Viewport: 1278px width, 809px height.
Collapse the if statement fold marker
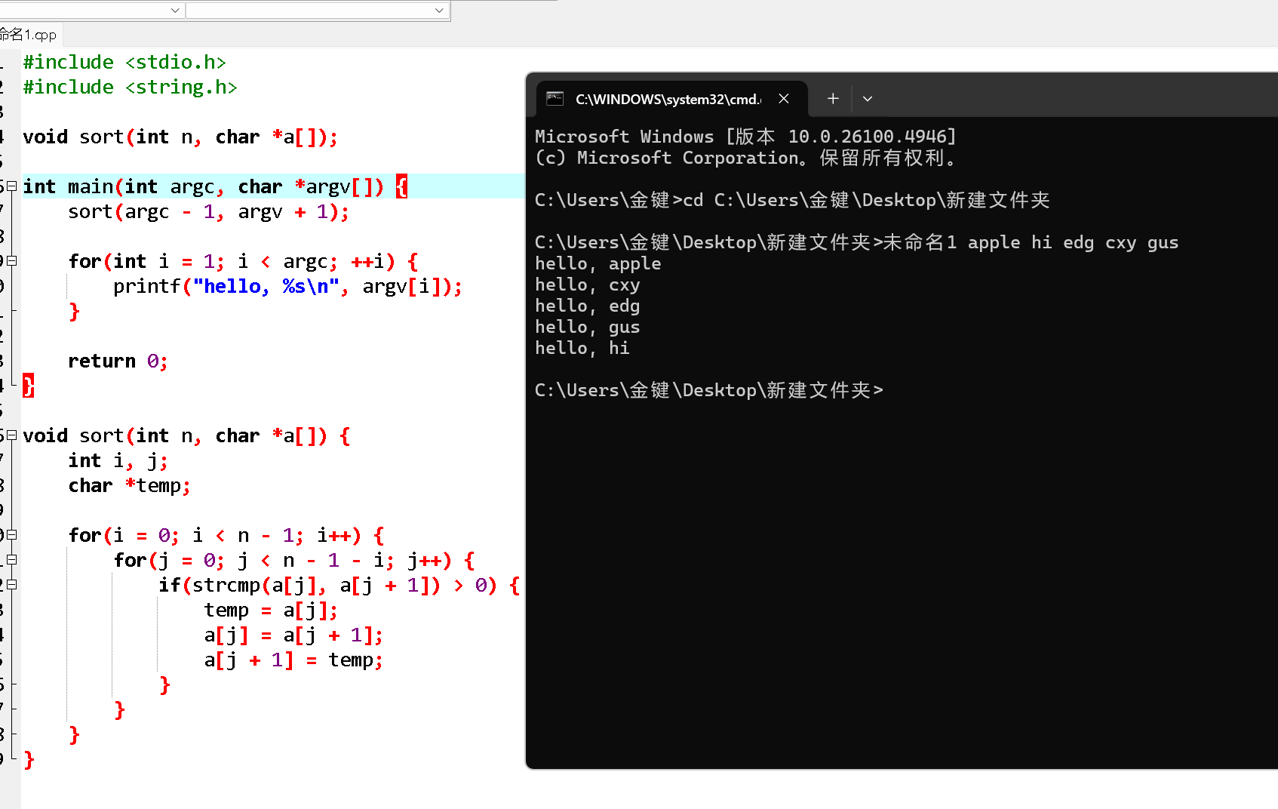coord(12,583)
